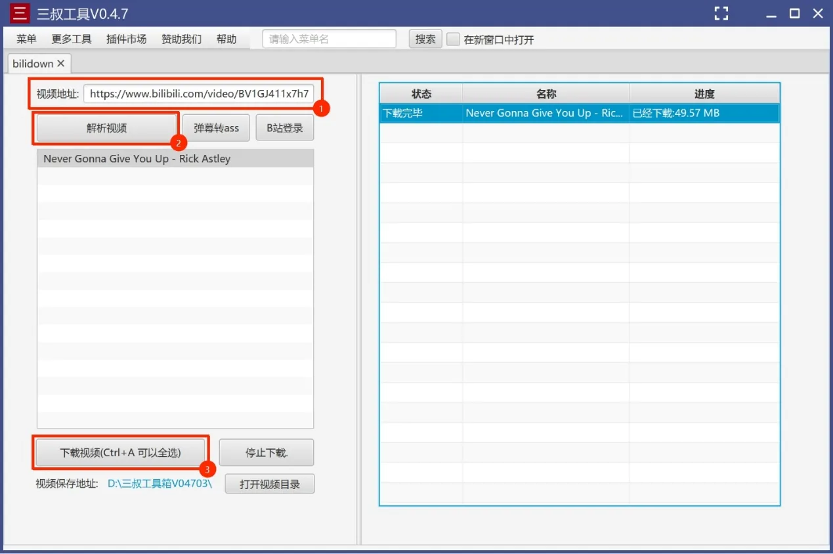The height and width of the screenshot is (554, 833).
Task: Maximize the 三叔工具 window
Action: click(x=794, y=13)
